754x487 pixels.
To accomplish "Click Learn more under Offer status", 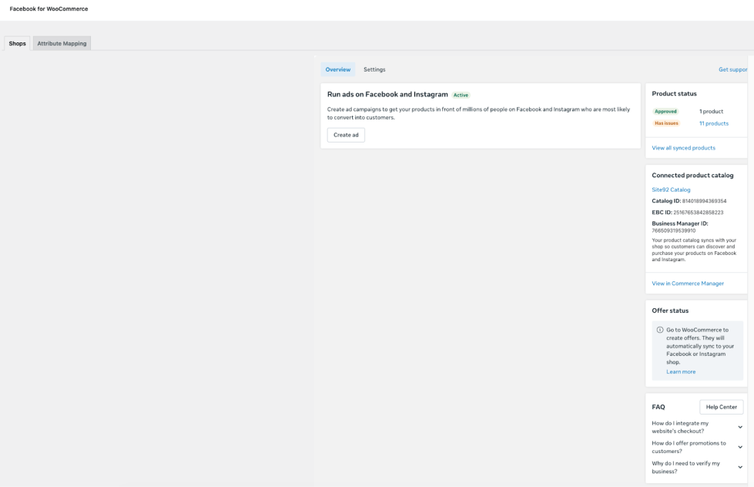I will point(681,371).
